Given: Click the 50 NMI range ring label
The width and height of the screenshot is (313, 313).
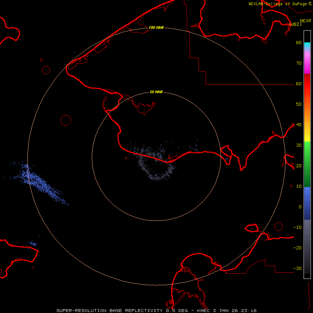Looking at the screenshot, I should (x=156, y=92).
